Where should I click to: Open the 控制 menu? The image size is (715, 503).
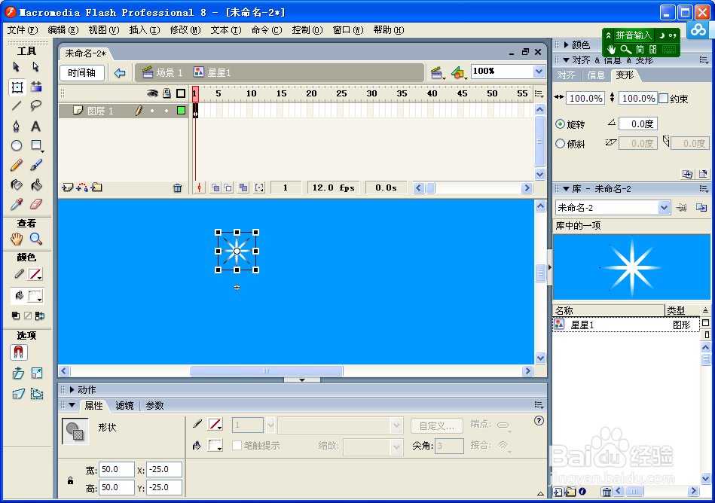(x=307, y=30)
